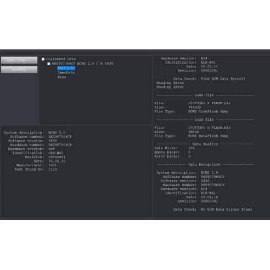The width and height of the screenshot is (270, 270).
Task: Select the Collected Data root label
Action: pyautogui.click(x=61, y=59)
